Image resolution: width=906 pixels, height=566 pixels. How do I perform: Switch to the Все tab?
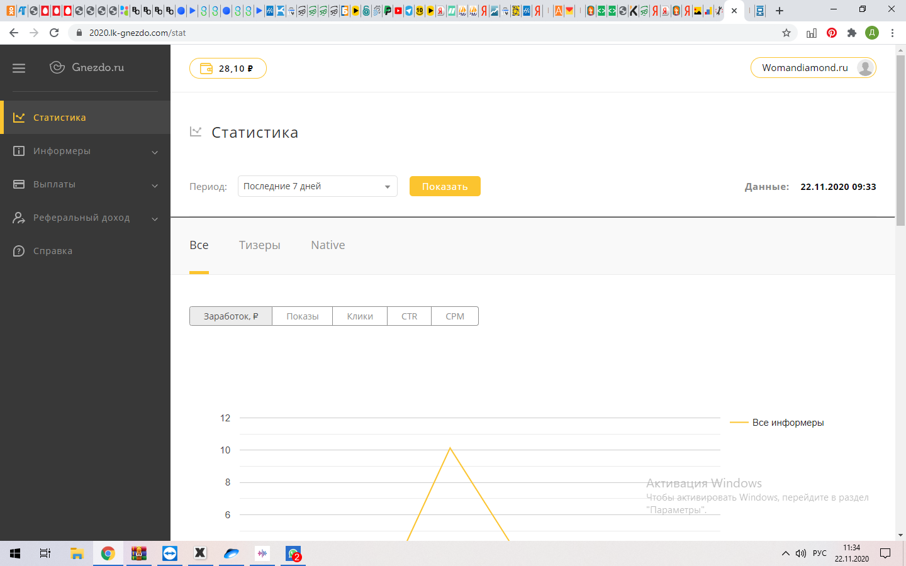click(199, 245)
